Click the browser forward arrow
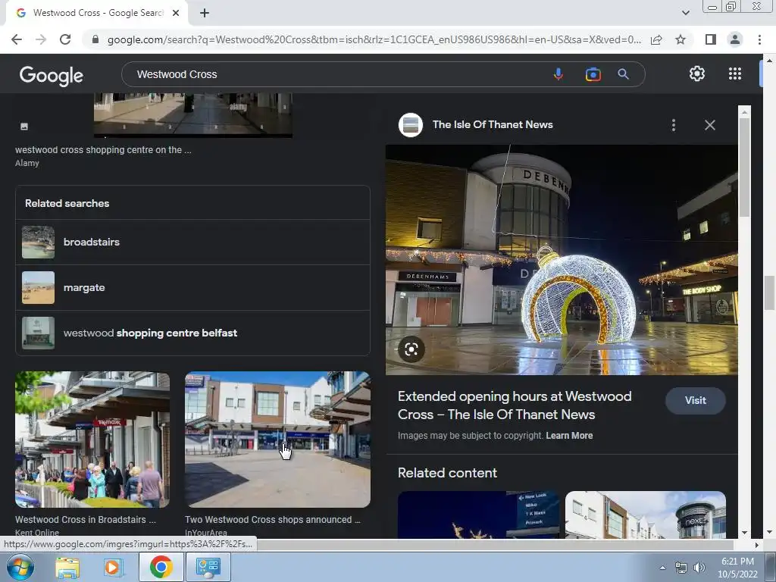776x582 pixels. pyautogui.click(x=41, y=39)
